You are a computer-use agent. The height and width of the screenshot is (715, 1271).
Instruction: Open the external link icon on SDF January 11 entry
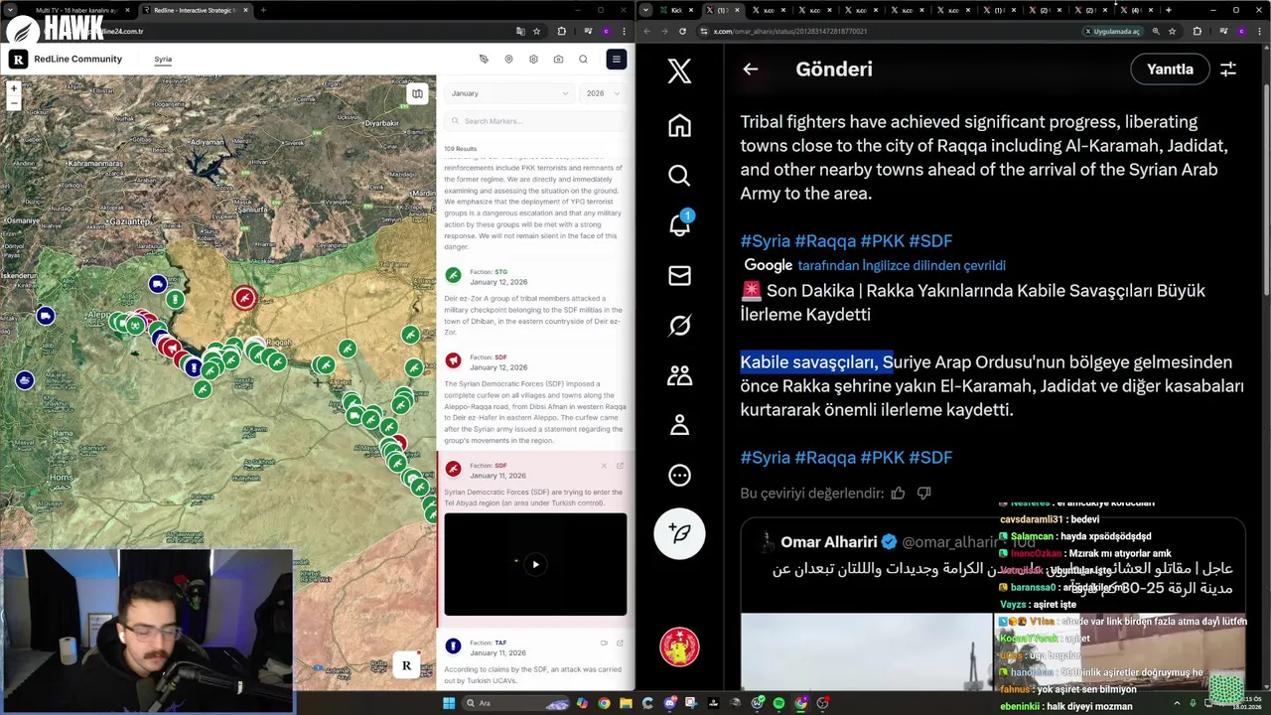pyautogui.click(x=620, y=466)
